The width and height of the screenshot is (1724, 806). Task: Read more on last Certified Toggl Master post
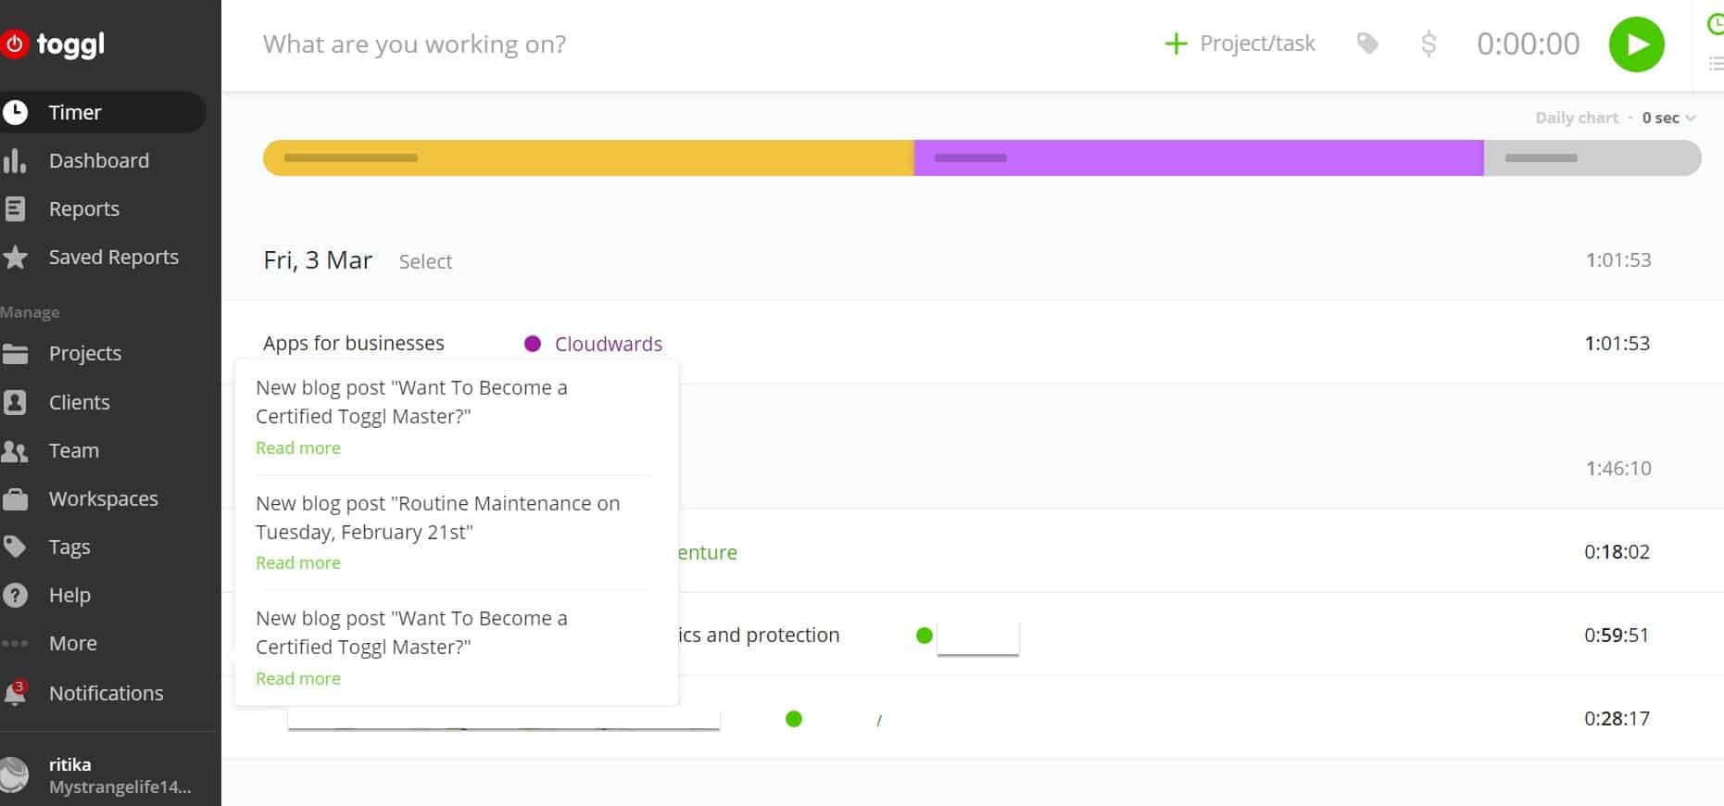(x=298, y=678)
